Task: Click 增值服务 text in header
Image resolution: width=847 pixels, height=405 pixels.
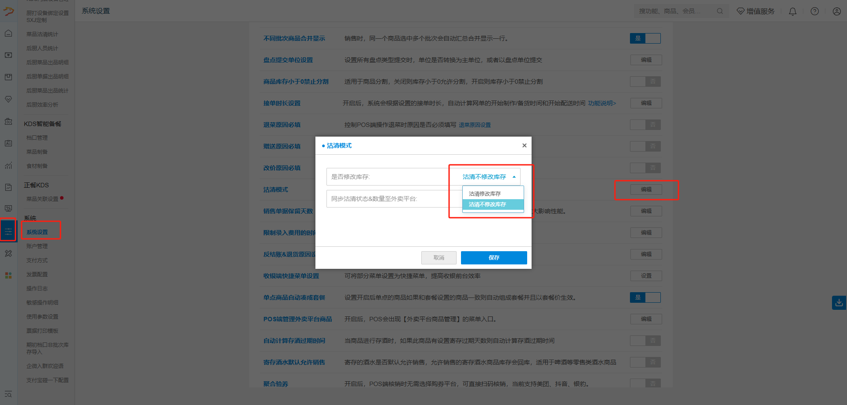Action: pyautogui.click(x=761, y=11)
